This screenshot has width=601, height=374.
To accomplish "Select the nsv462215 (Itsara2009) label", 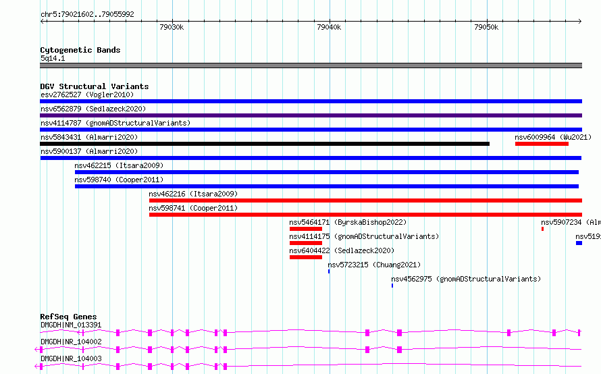I will [120, 165].
